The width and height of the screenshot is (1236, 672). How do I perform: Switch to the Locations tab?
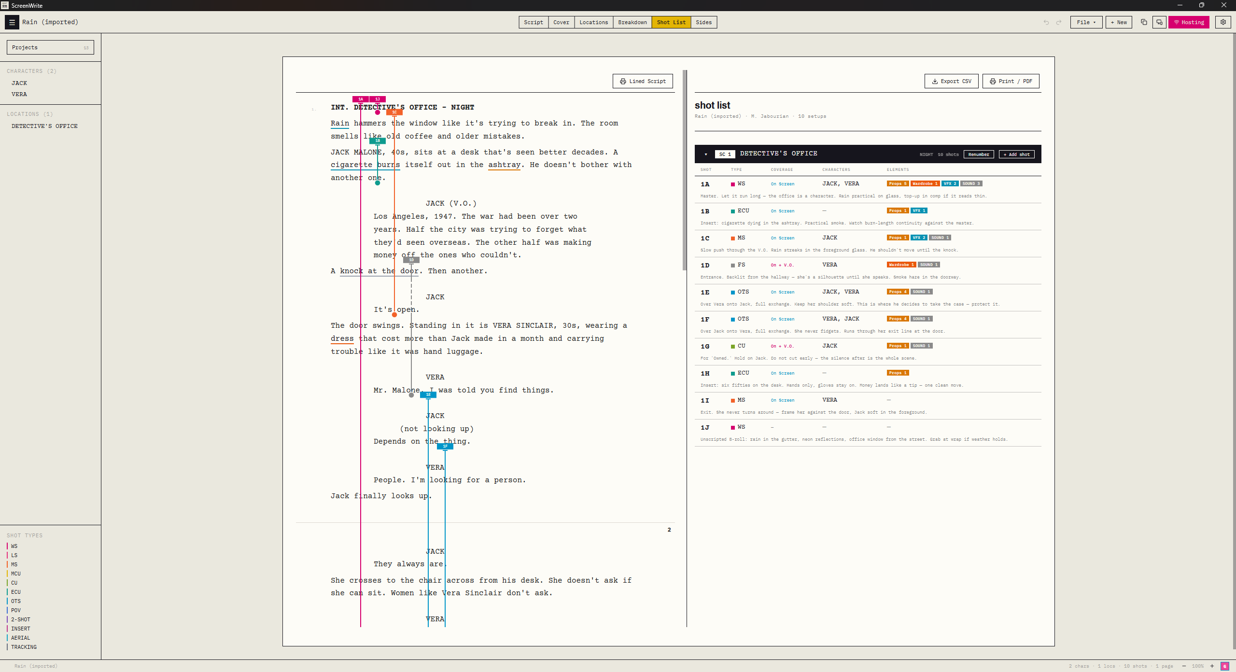pos(594,22)
